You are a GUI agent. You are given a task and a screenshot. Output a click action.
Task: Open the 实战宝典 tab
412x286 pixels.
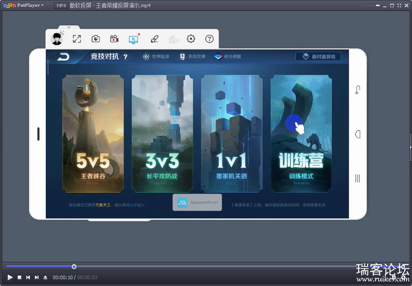pyautogui.click(x=192, y=57)
